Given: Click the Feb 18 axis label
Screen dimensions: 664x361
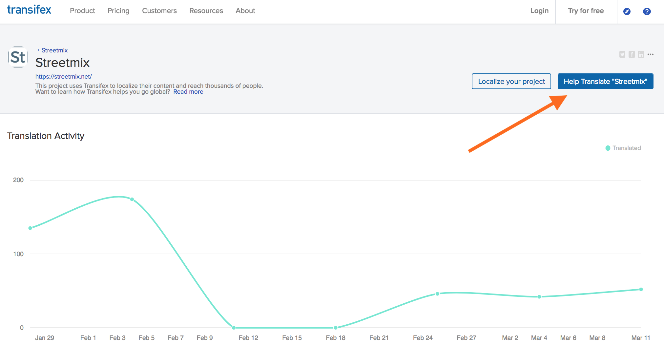Looking at the screenshot, I should coord(336,338).
